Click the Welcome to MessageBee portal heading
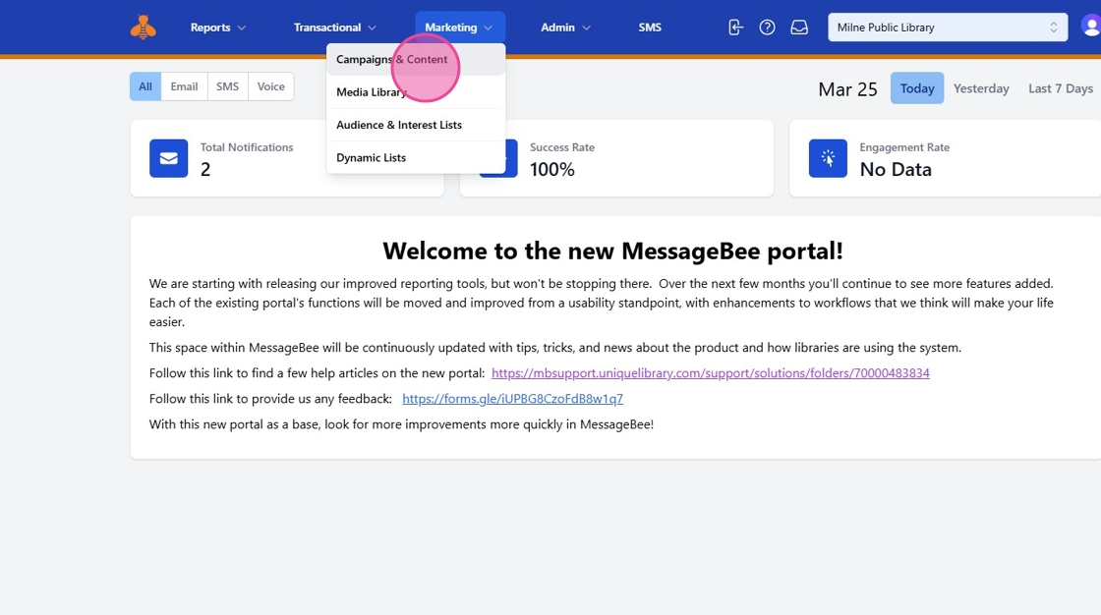Screen dimensions: 1101x615 [613, 251]
